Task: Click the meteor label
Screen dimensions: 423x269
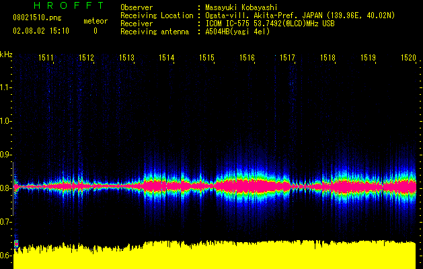Action: tap(95, 21)
